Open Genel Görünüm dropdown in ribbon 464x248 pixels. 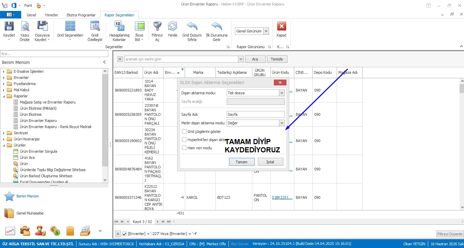pos(266,31)
